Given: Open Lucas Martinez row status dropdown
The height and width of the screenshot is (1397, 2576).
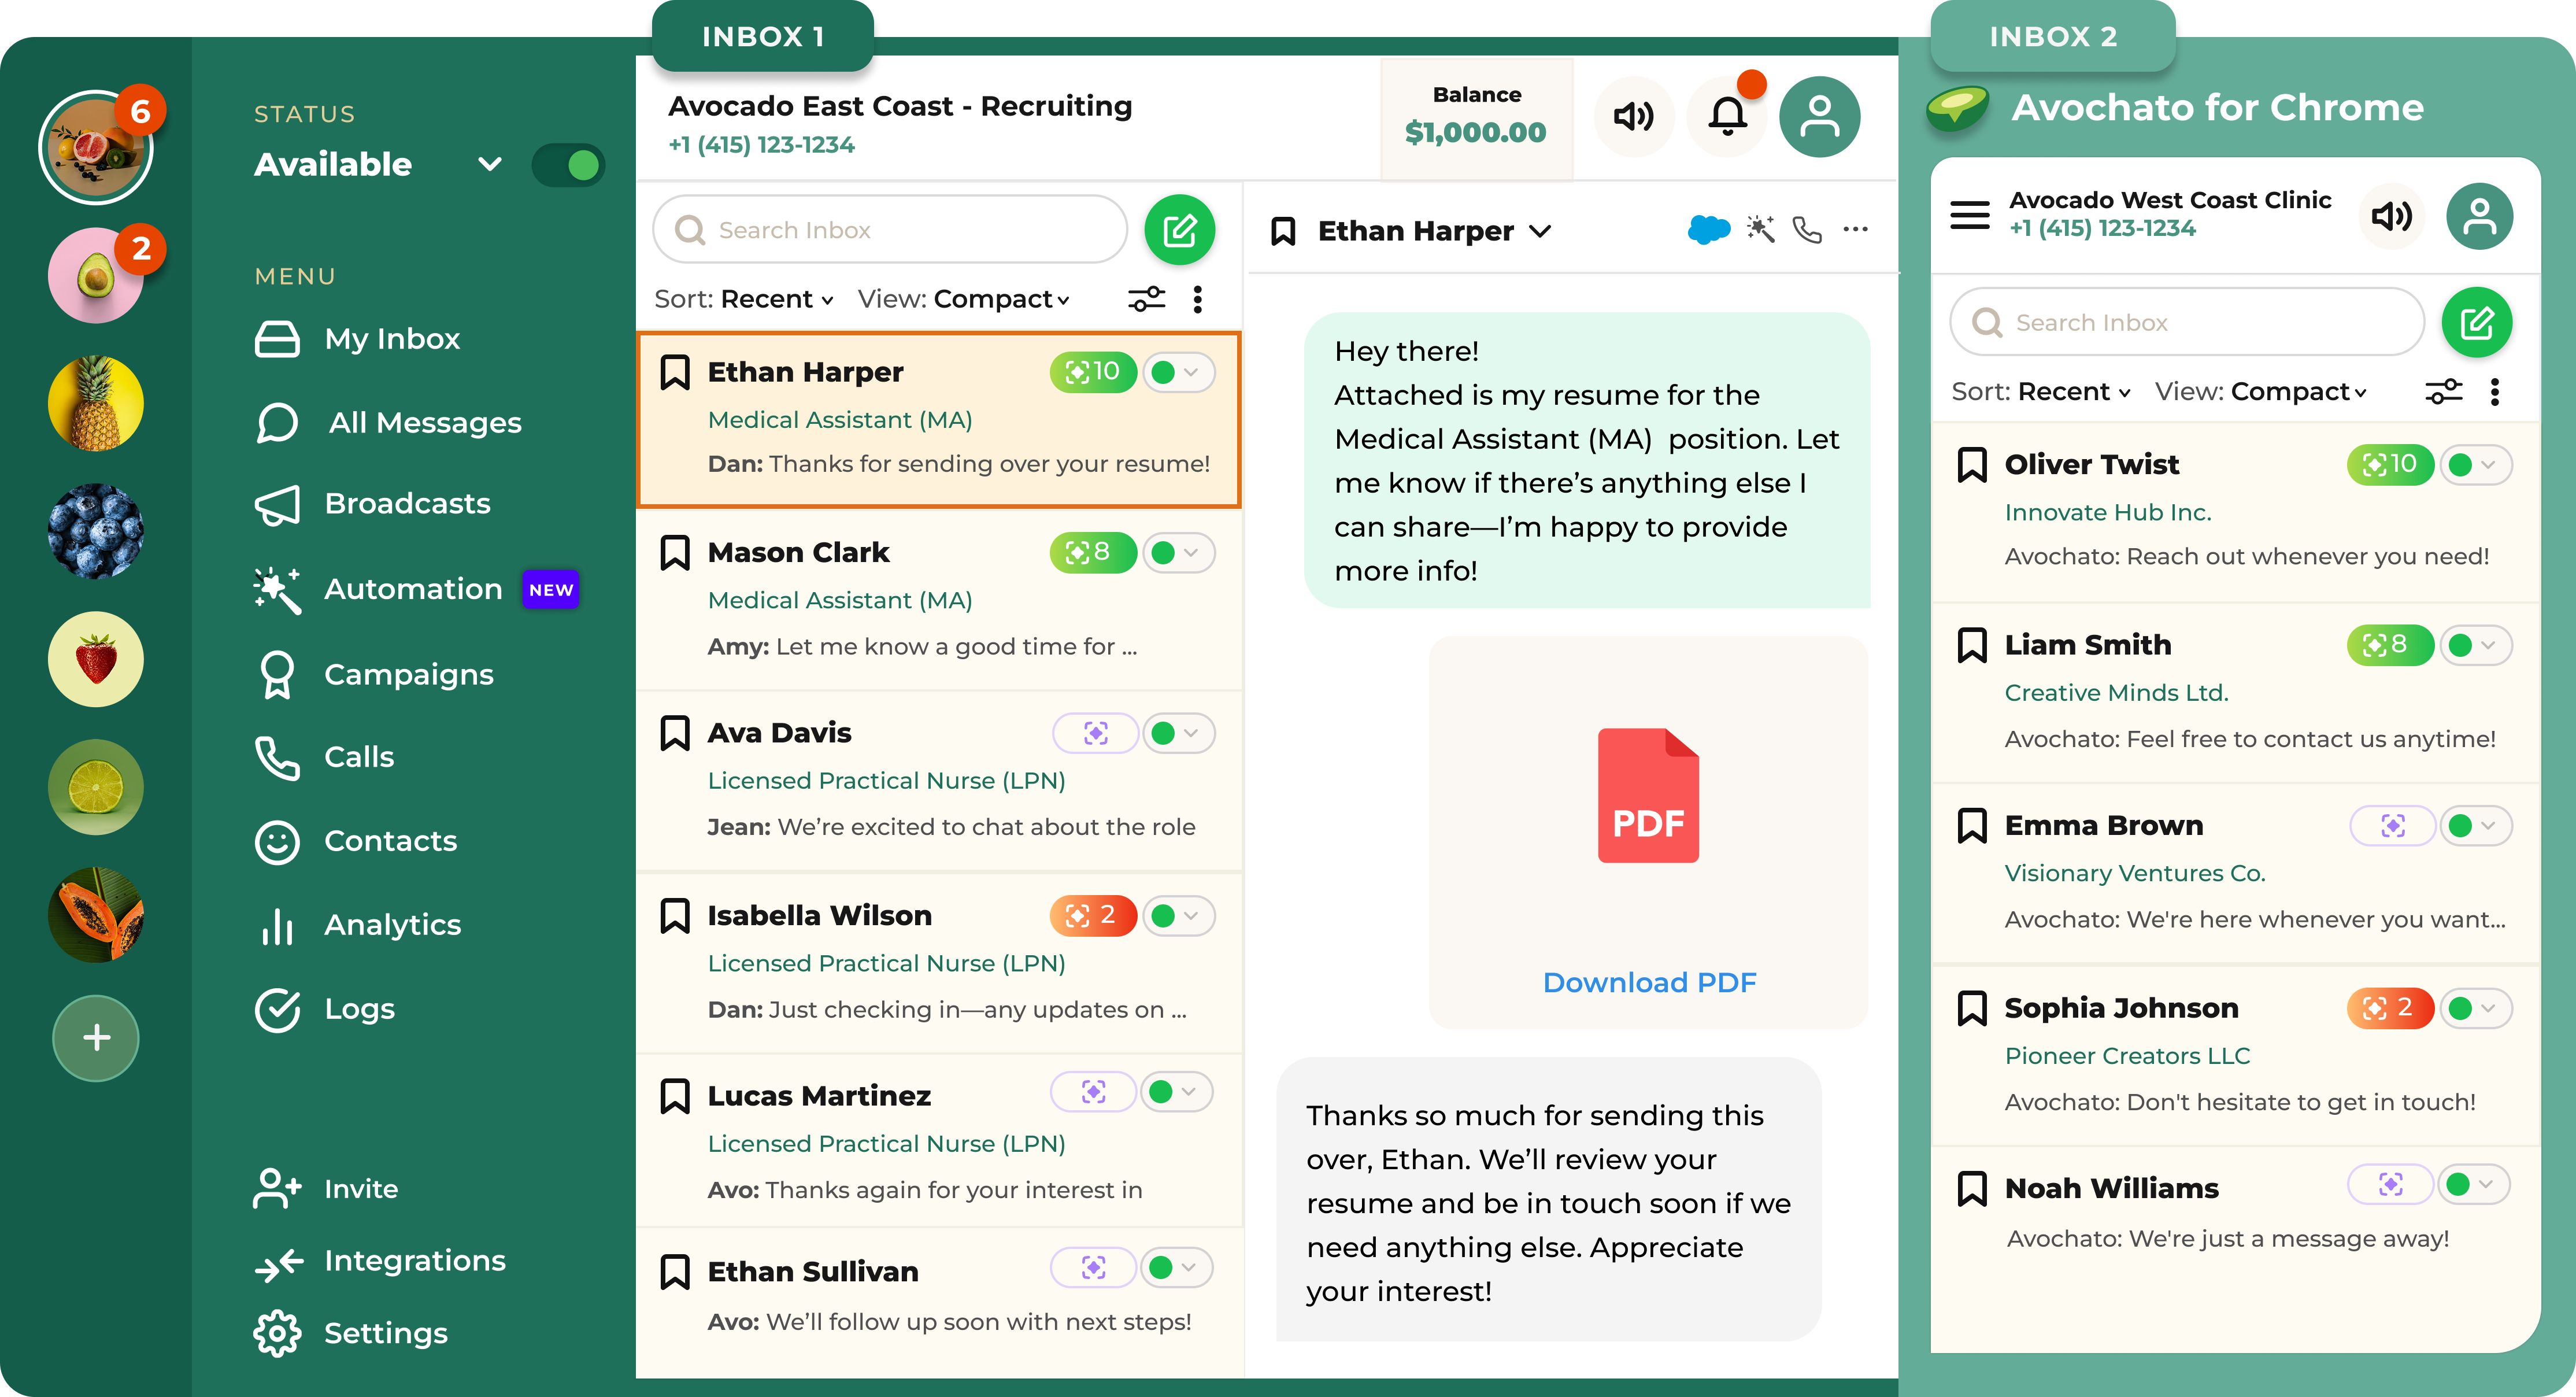Looking at the screenshot, I should tap(1176, 1092).
